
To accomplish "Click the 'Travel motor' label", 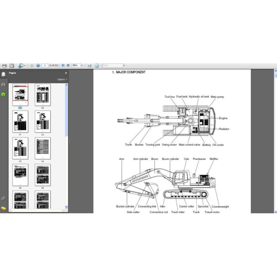I will tap(212, 212).
